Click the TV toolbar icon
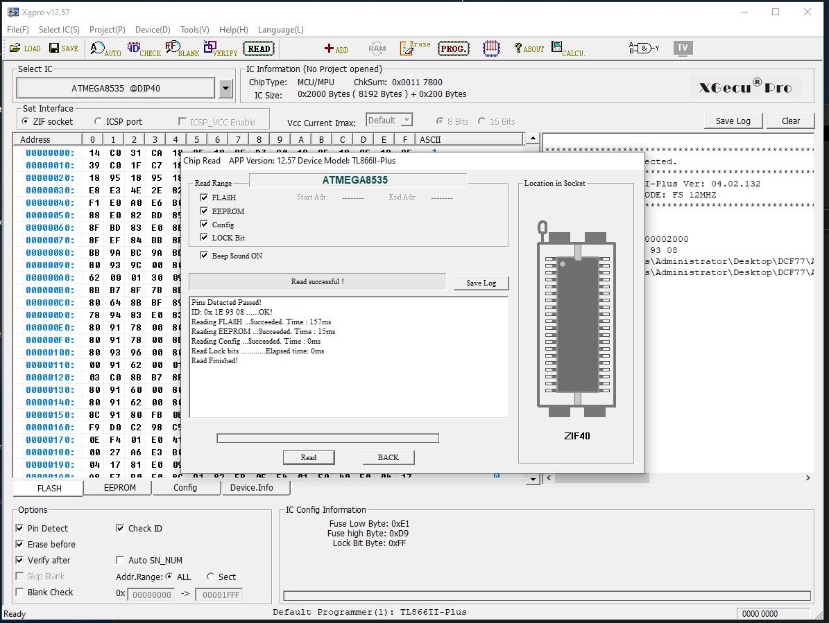 (x=683, y=48)
